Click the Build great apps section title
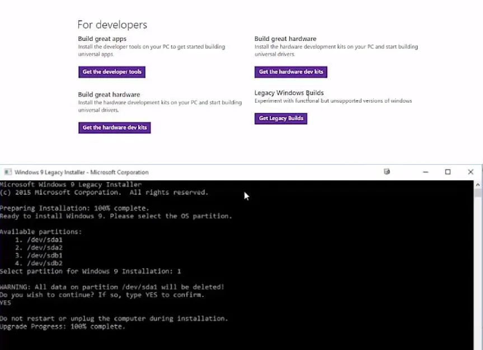 point(102,38)
